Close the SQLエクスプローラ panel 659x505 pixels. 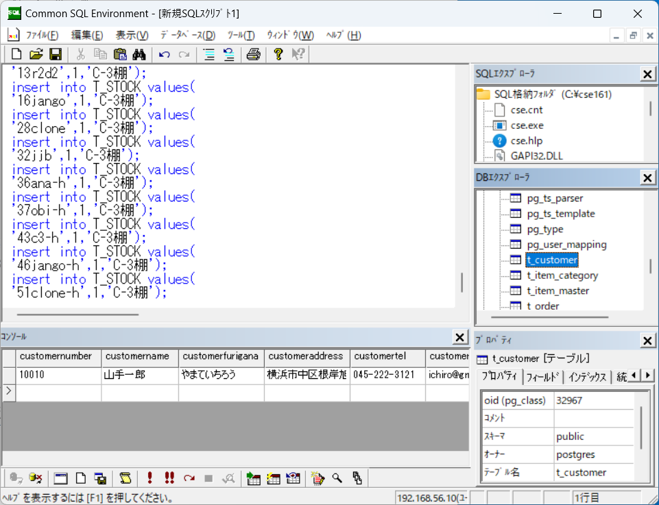647,74
